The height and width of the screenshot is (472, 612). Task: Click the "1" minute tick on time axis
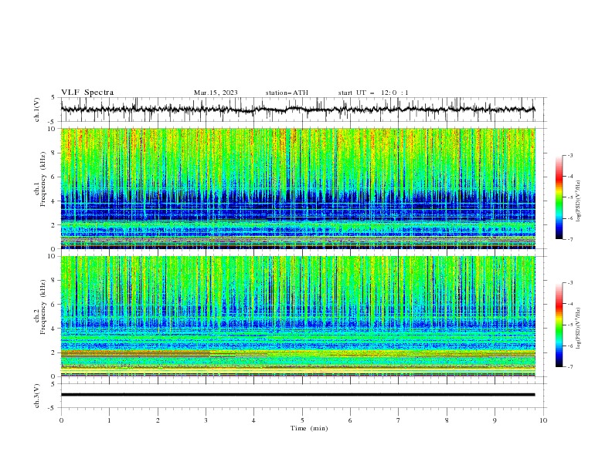(x=109, y=420)
